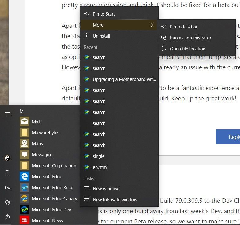
Task: Open Settings gear in Start rail
Action: (x=7, y=202)
